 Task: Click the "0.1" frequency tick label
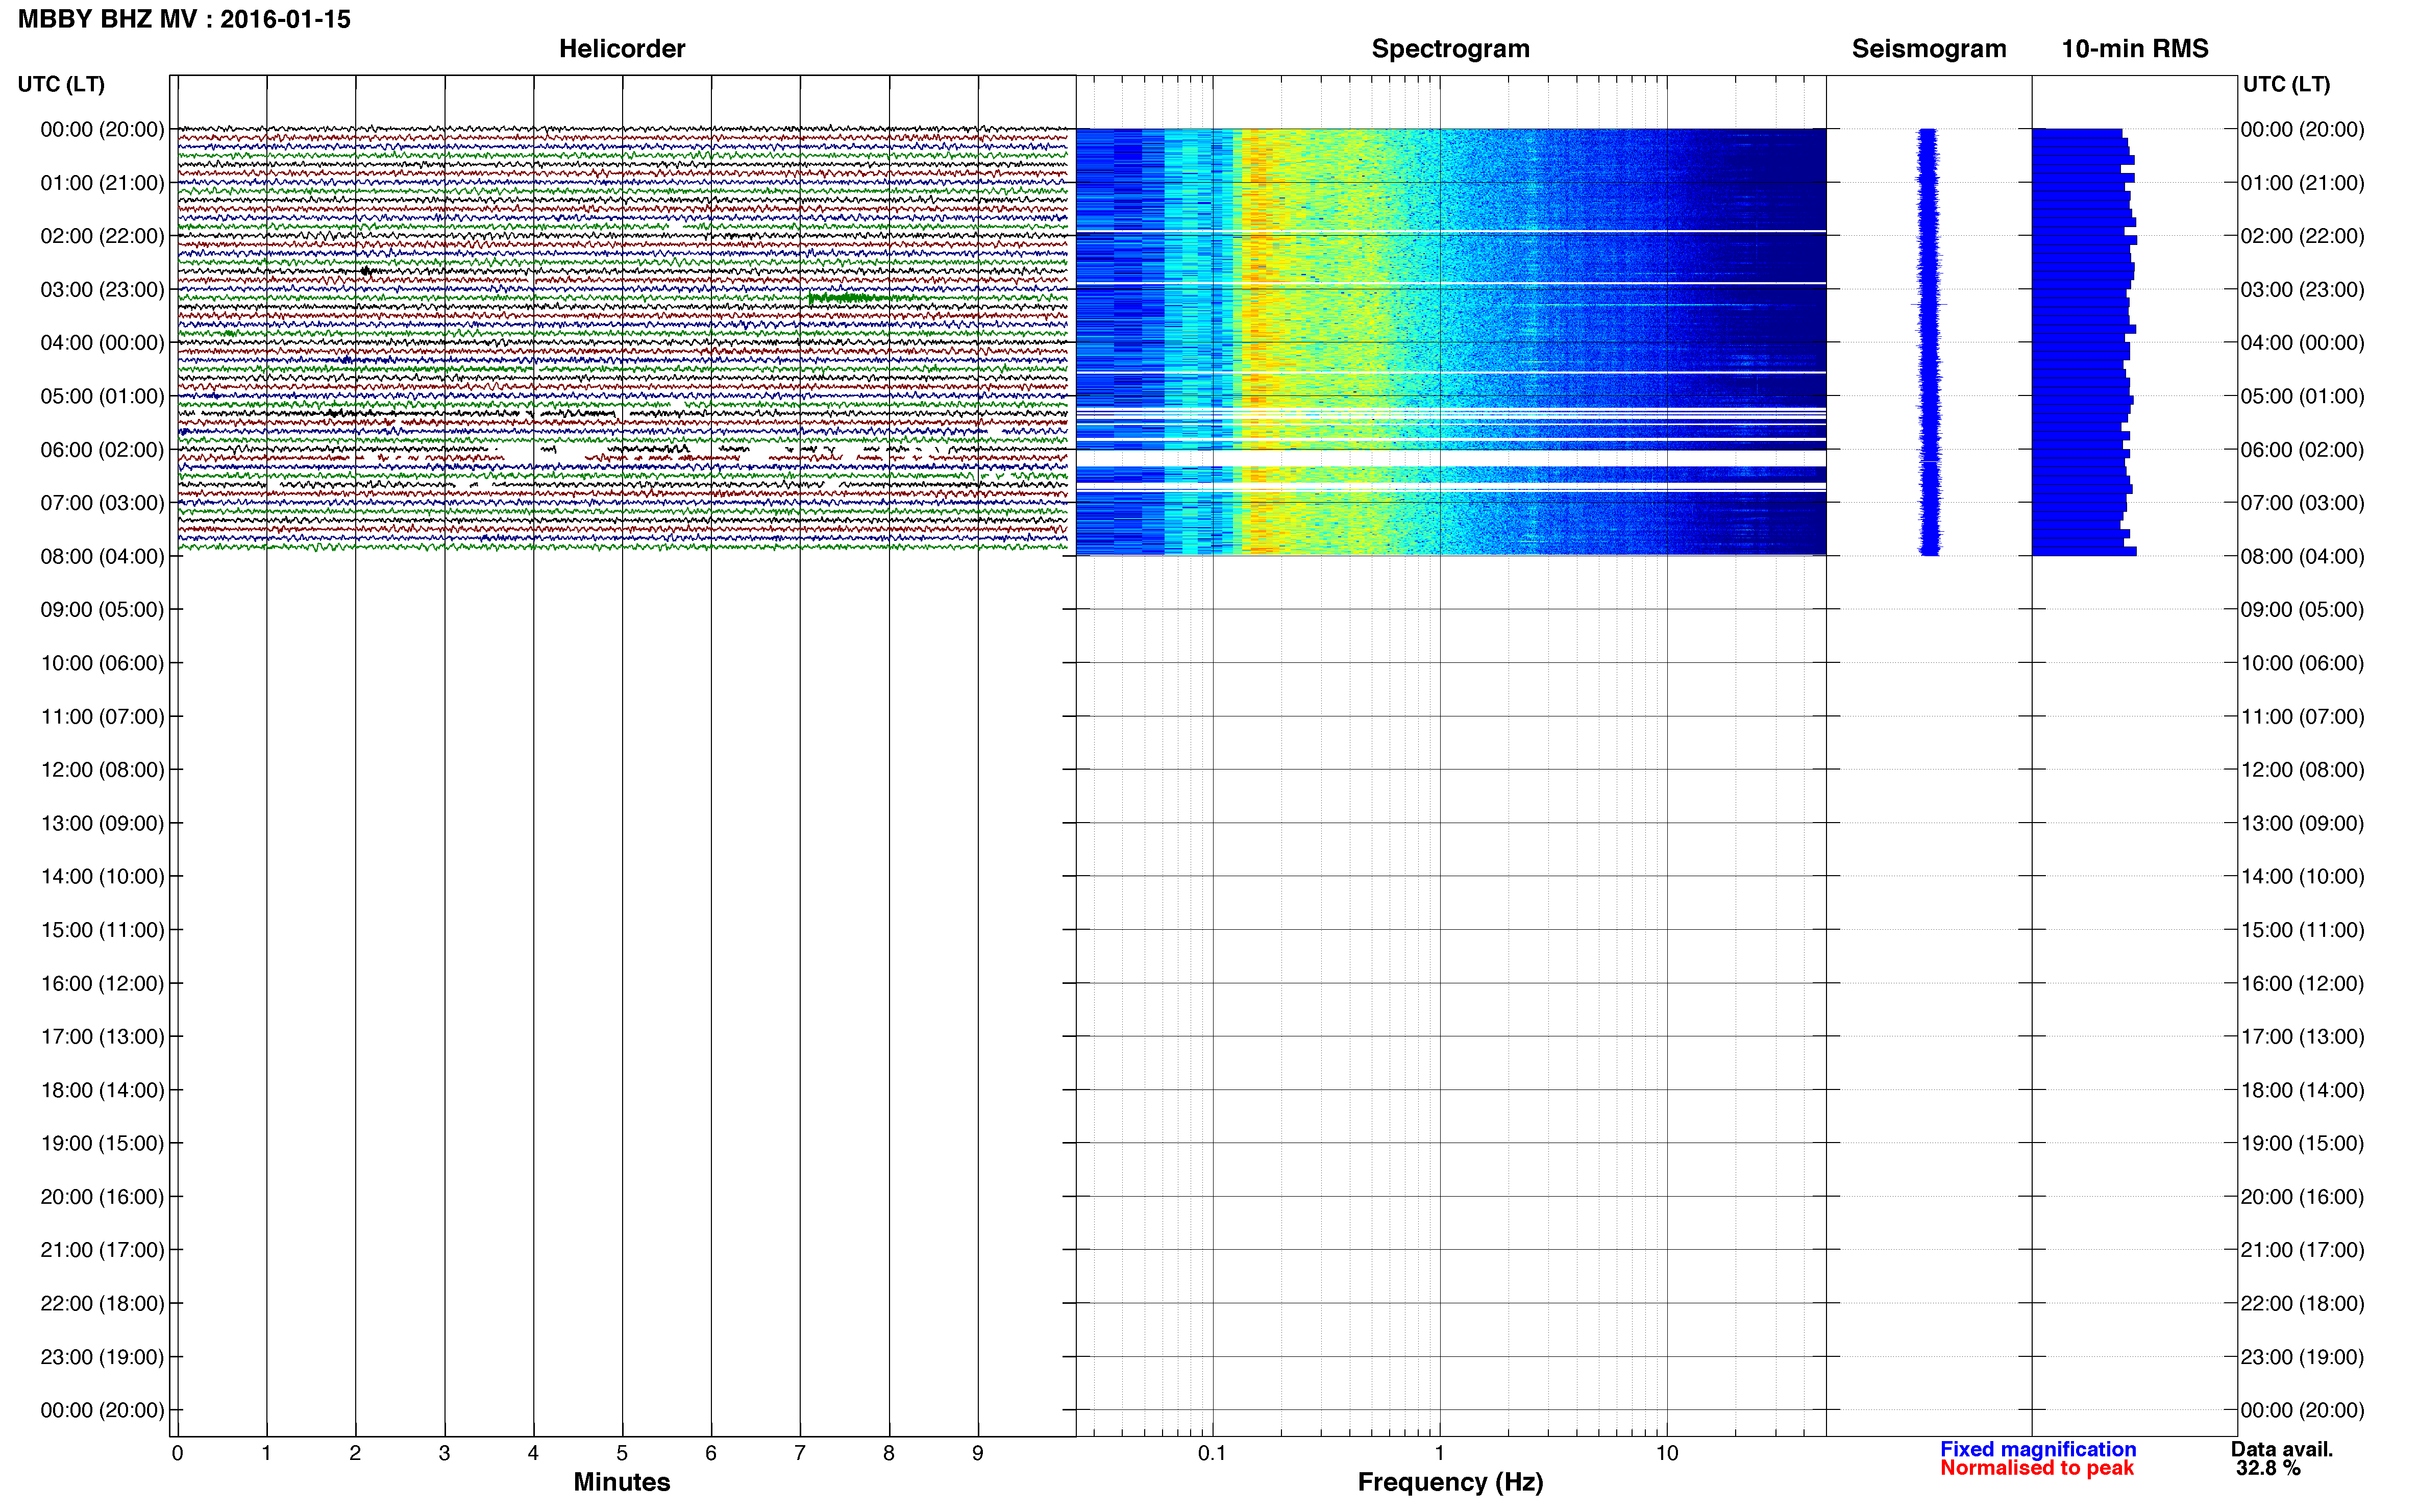[1212, 1453]
